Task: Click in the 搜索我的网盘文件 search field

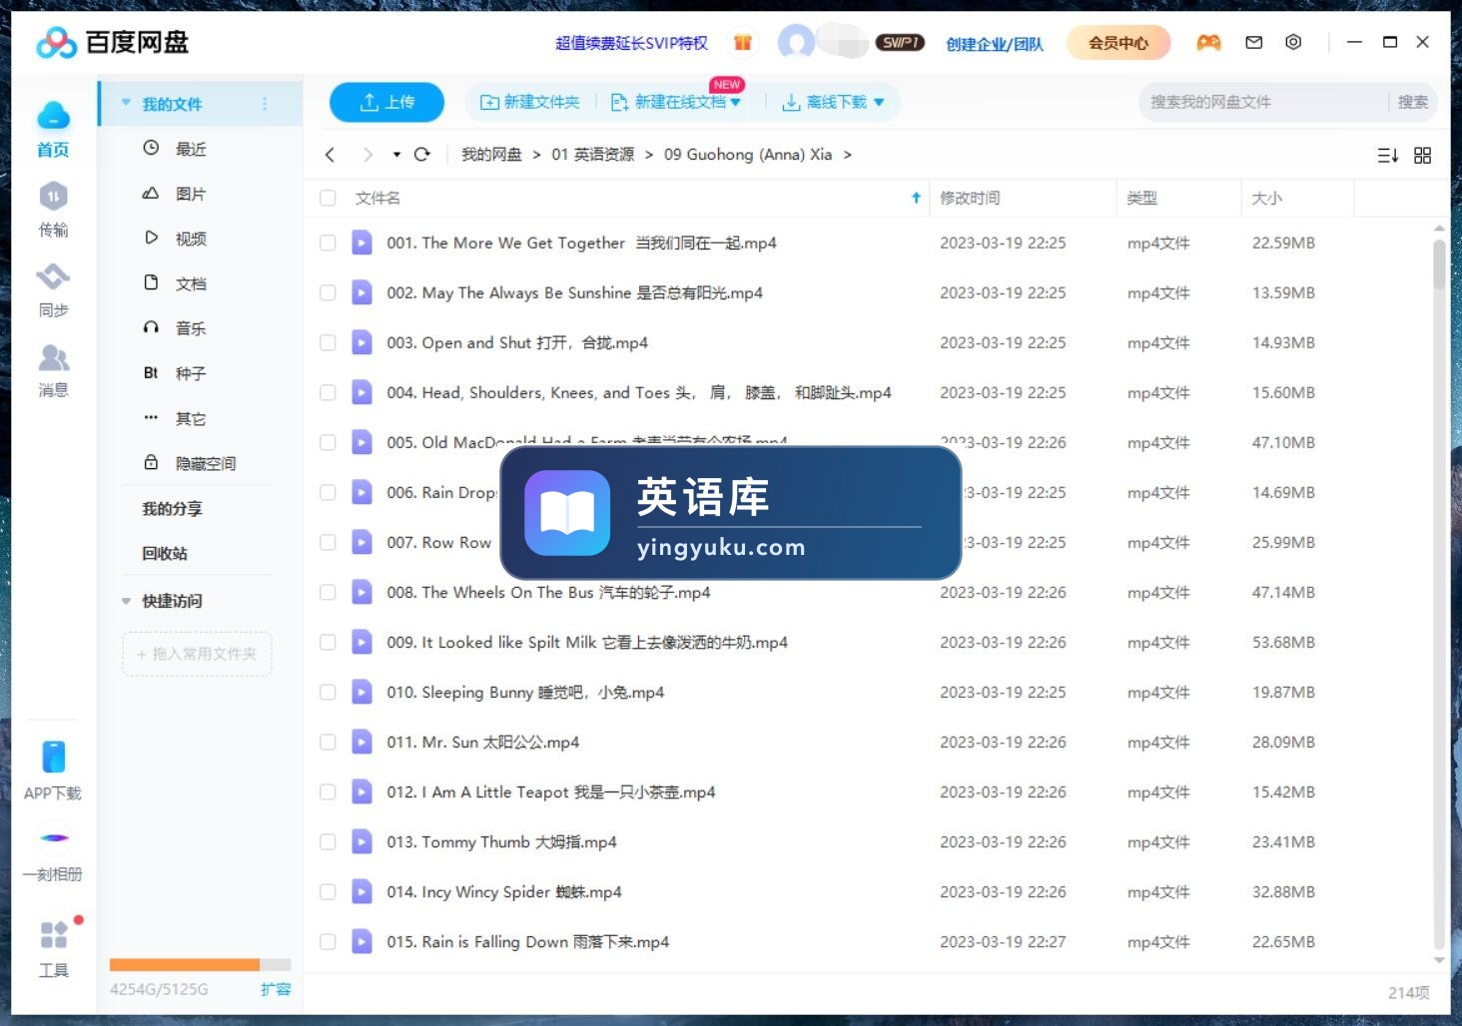Action: click(1262, 102)
